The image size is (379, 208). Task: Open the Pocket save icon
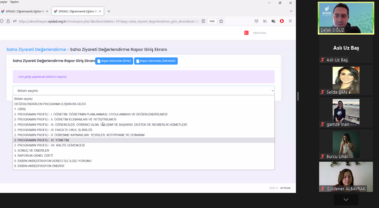pyautogui.click(x=256, y=21)
